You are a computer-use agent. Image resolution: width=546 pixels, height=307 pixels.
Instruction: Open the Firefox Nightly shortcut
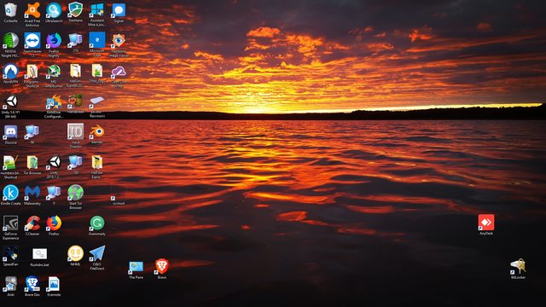tap(54, 41)
